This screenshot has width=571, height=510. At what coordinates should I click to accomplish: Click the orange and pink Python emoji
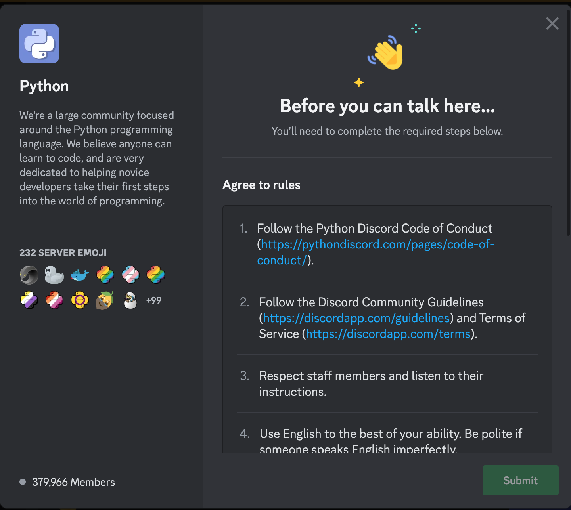click(54, 300)
